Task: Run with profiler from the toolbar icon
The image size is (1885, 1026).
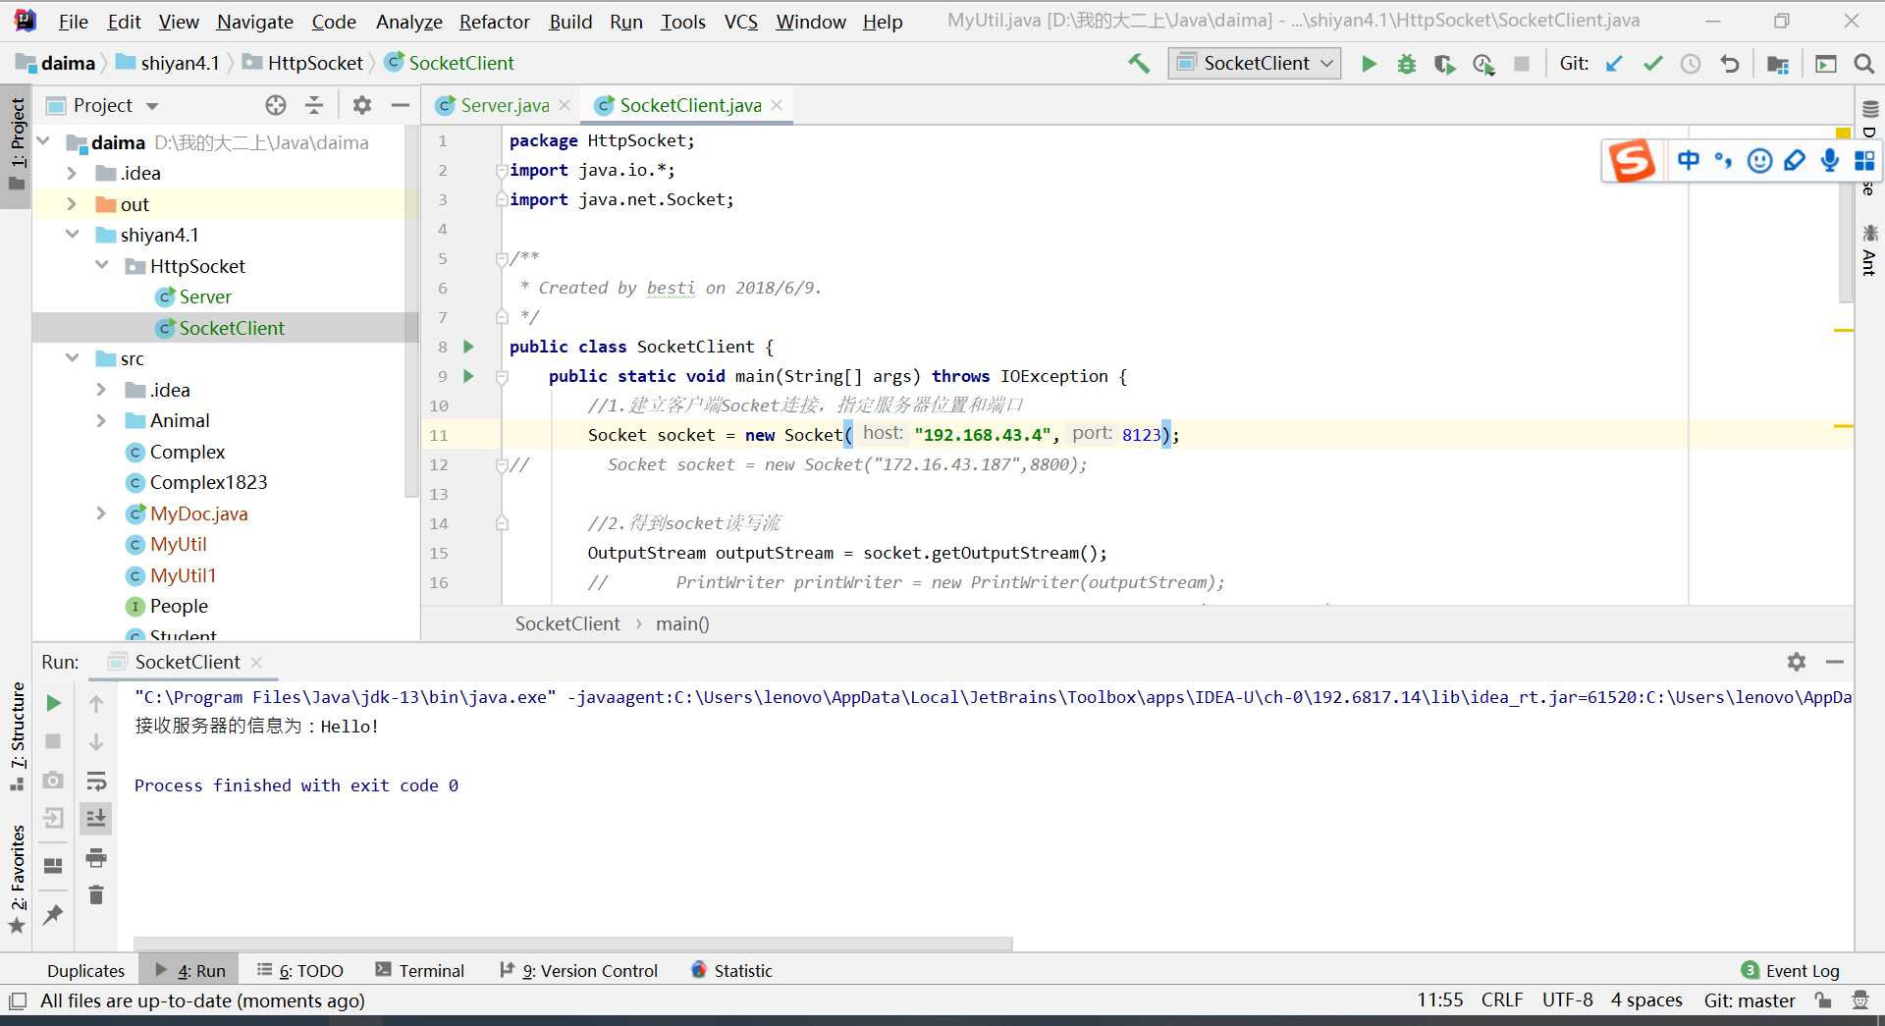Action: pyautogui.click(x=1483, y=64)
